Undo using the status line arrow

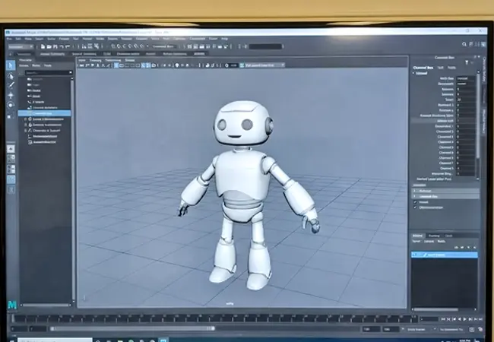[x=62, y=46]
